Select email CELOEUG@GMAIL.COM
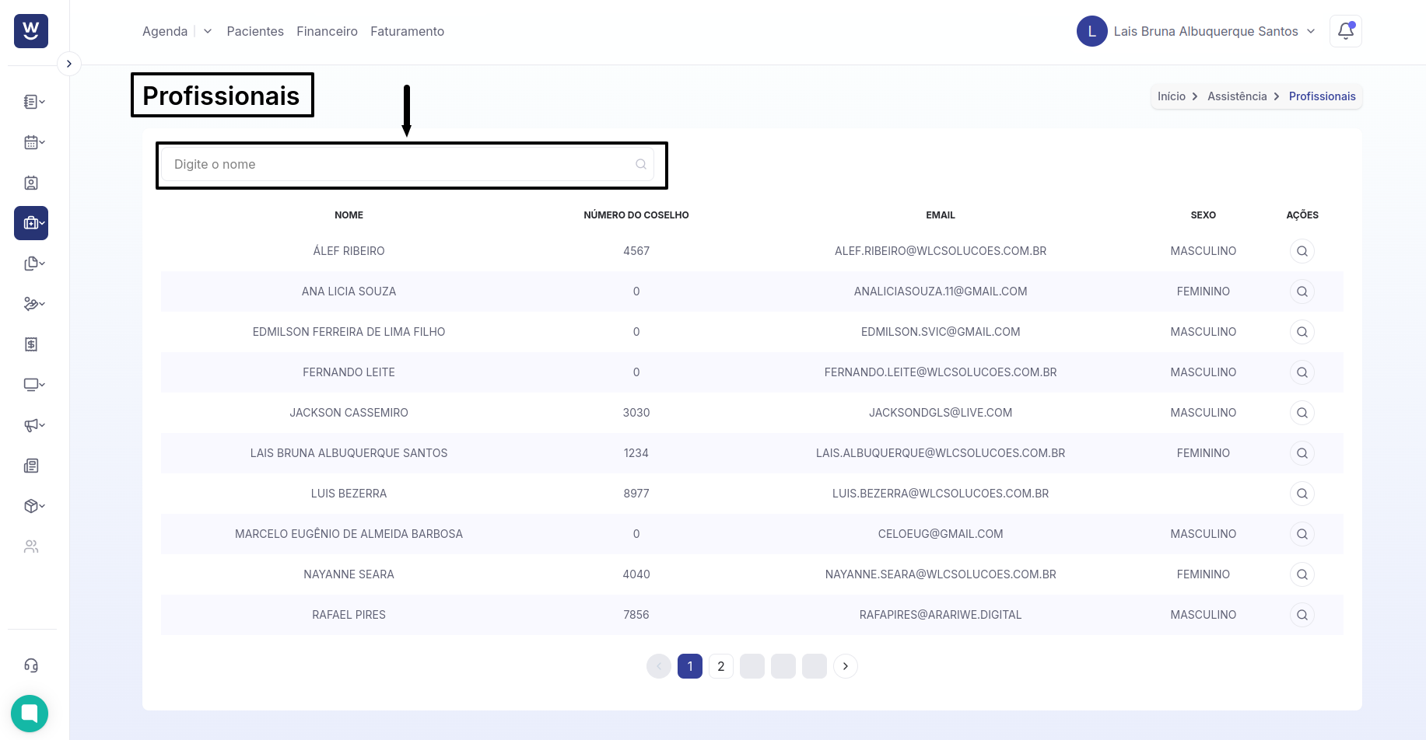 tap(941, 534)
